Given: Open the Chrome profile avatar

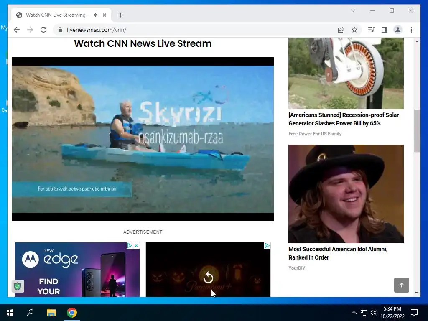Looking at the screenshot, I should (x=398, y=30).
